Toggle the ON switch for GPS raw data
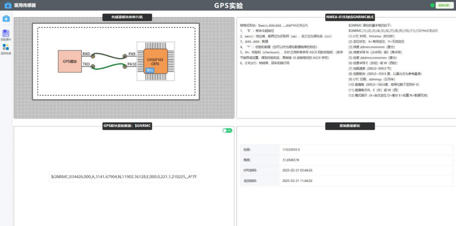The width and height of the screenshot is (456, 226). point(227,130)
